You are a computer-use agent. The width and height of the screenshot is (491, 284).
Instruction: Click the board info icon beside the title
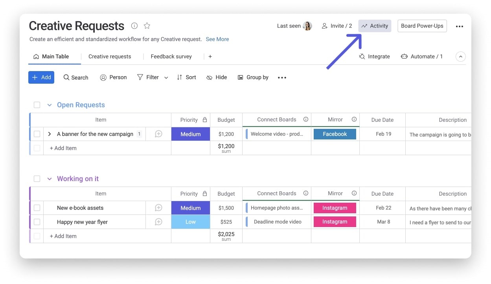134,26
